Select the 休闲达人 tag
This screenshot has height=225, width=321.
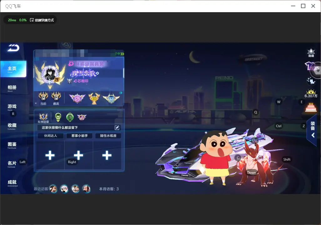[x=51, y=136]
